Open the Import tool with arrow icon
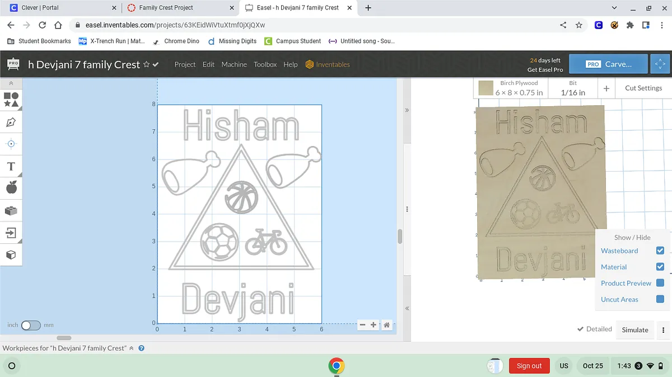Image resolution: width=672 pixels, height=377 pixels. 11,233
